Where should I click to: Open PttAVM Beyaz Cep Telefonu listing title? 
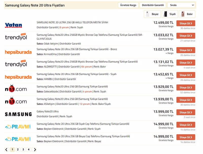coord(83,136)
